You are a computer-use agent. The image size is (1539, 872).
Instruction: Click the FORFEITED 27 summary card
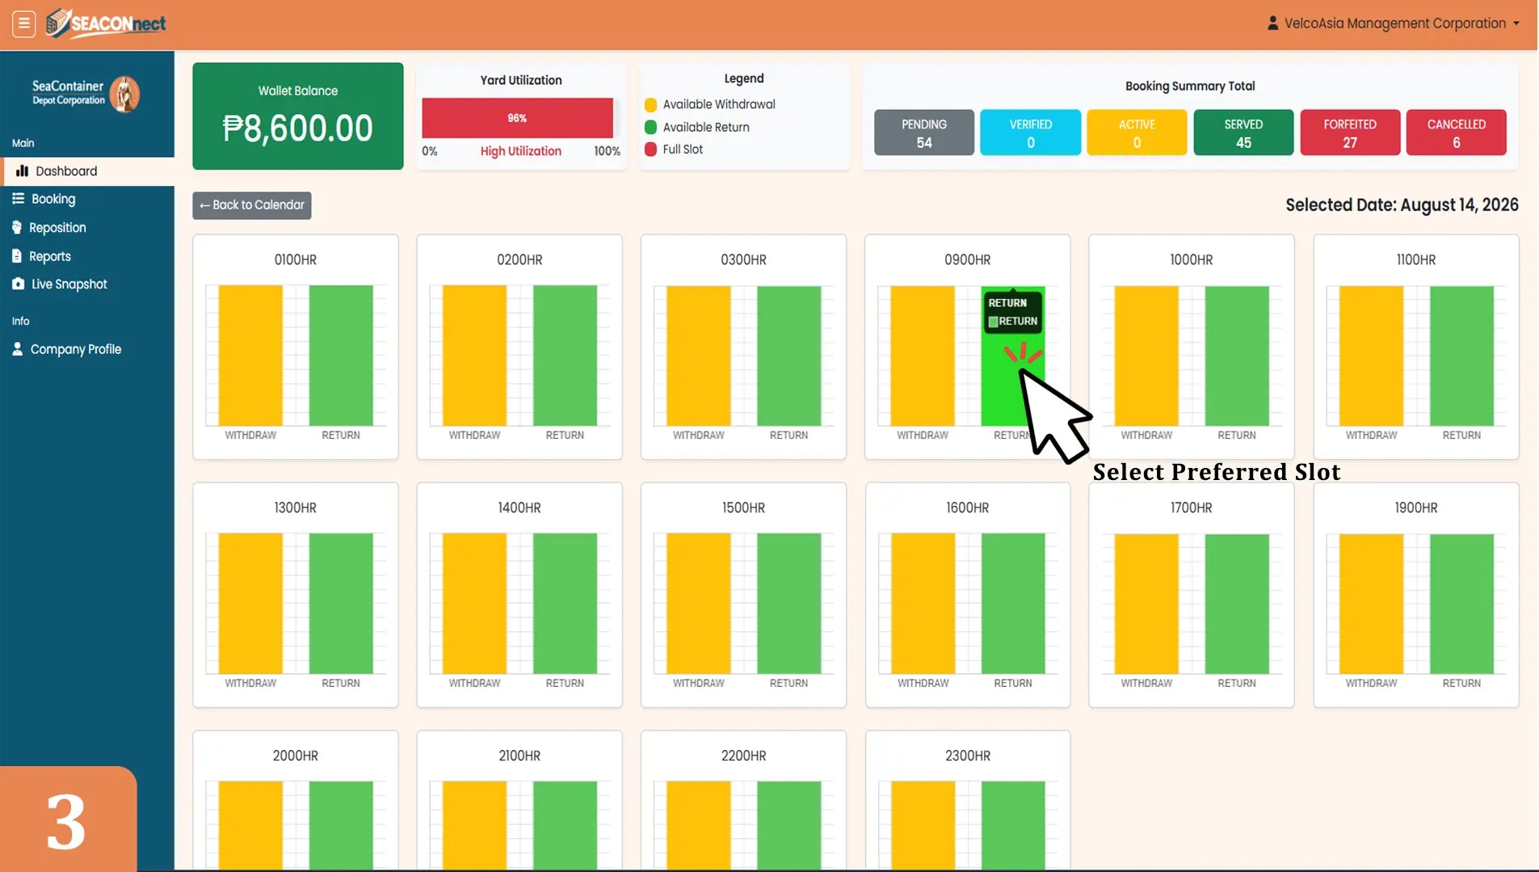(x=1350, y=133)
